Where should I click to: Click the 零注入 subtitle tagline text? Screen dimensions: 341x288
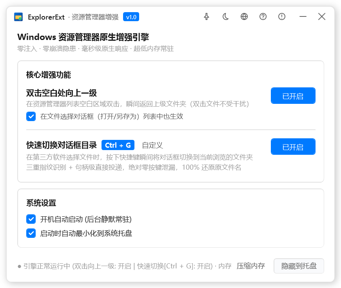pos(96,49)
